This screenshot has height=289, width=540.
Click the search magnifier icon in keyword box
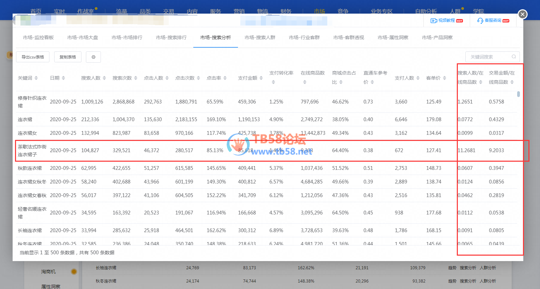pyautogui.click(x=513, y=57)
